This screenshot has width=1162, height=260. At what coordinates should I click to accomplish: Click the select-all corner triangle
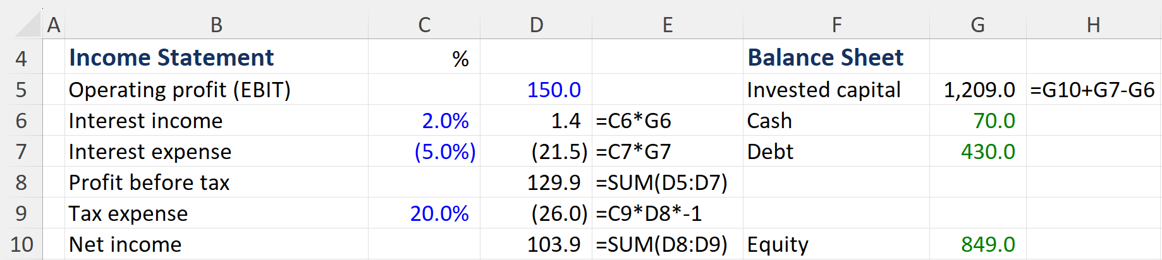click(x=28, y=25)
